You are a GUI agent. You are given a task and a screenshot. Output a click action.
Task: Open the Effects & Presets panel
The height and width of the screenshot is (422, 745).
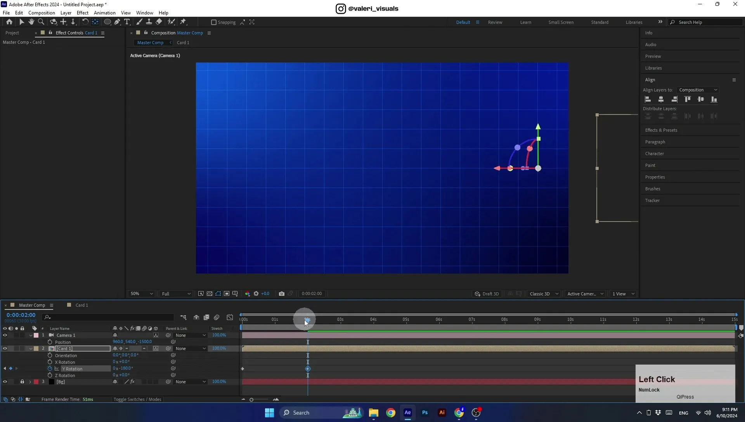pos(661,130)
